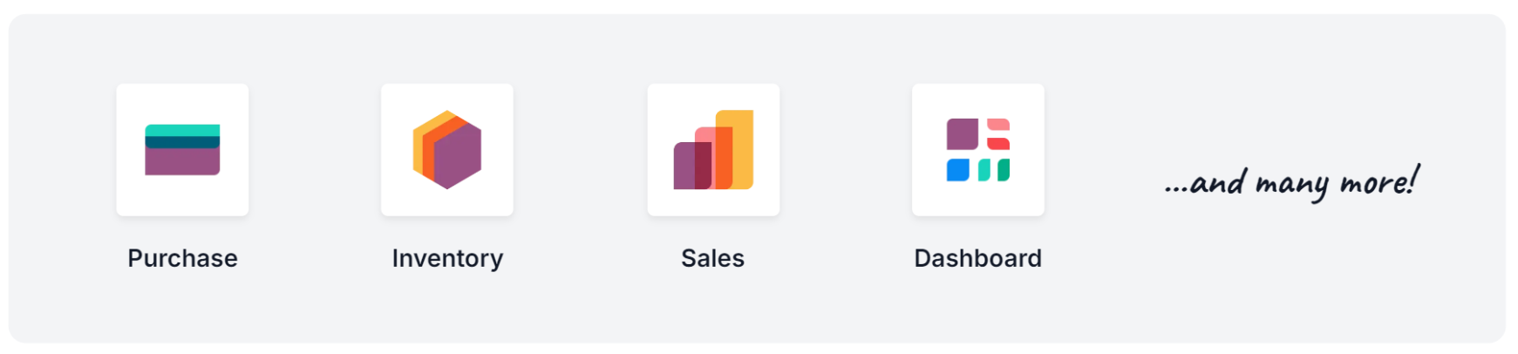Image resolution: width=1518 pixels, height=354 pixels.
Task: Click the purple hexagon face in Inventory icon
Action: click(457, 156)
